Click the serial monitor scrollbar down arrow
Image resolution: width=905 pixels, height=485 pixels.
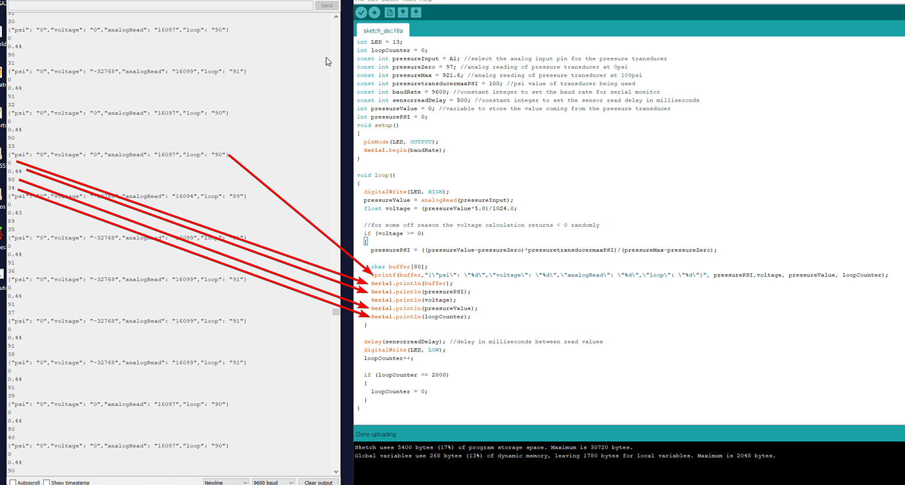(x=336, y=471)
